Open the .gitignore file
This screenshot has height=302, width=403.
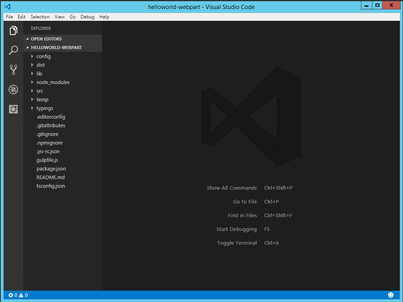tap(47, 134)
